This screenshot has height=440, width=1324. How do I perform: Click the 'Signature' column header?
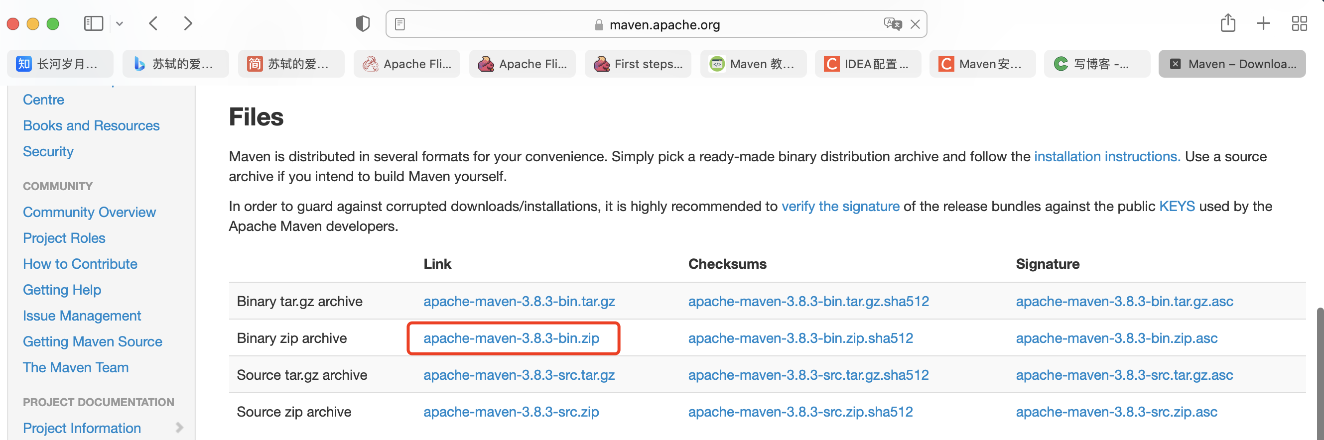pos(1048,264)
